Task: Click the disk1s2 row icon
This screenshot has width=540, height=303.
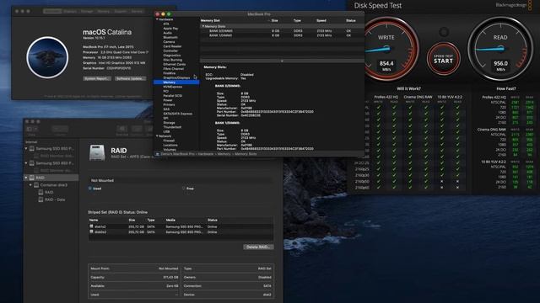Action: coord(91,226)
